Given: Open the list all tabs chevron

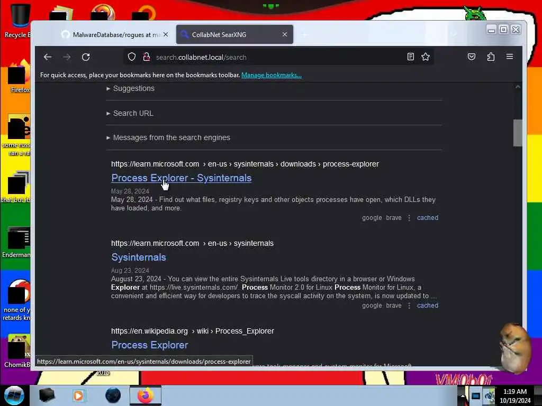Looking at the screenshot, I should click(x=454, y=34).
